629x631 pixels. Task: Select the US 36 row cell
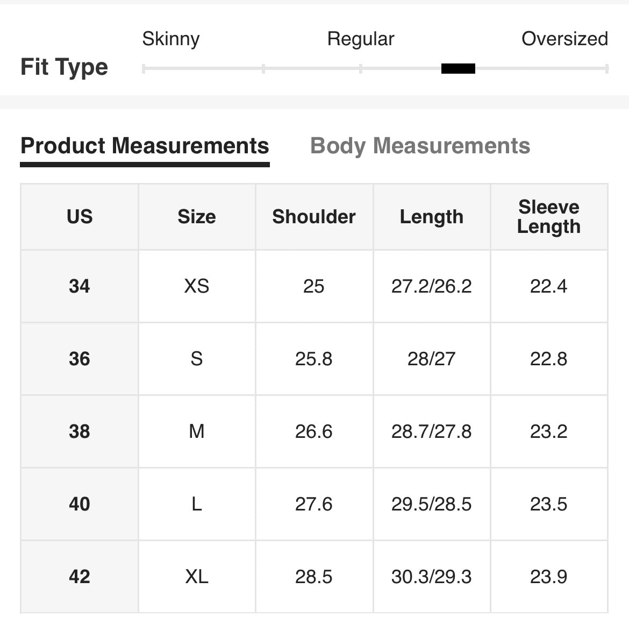[80, 359]
